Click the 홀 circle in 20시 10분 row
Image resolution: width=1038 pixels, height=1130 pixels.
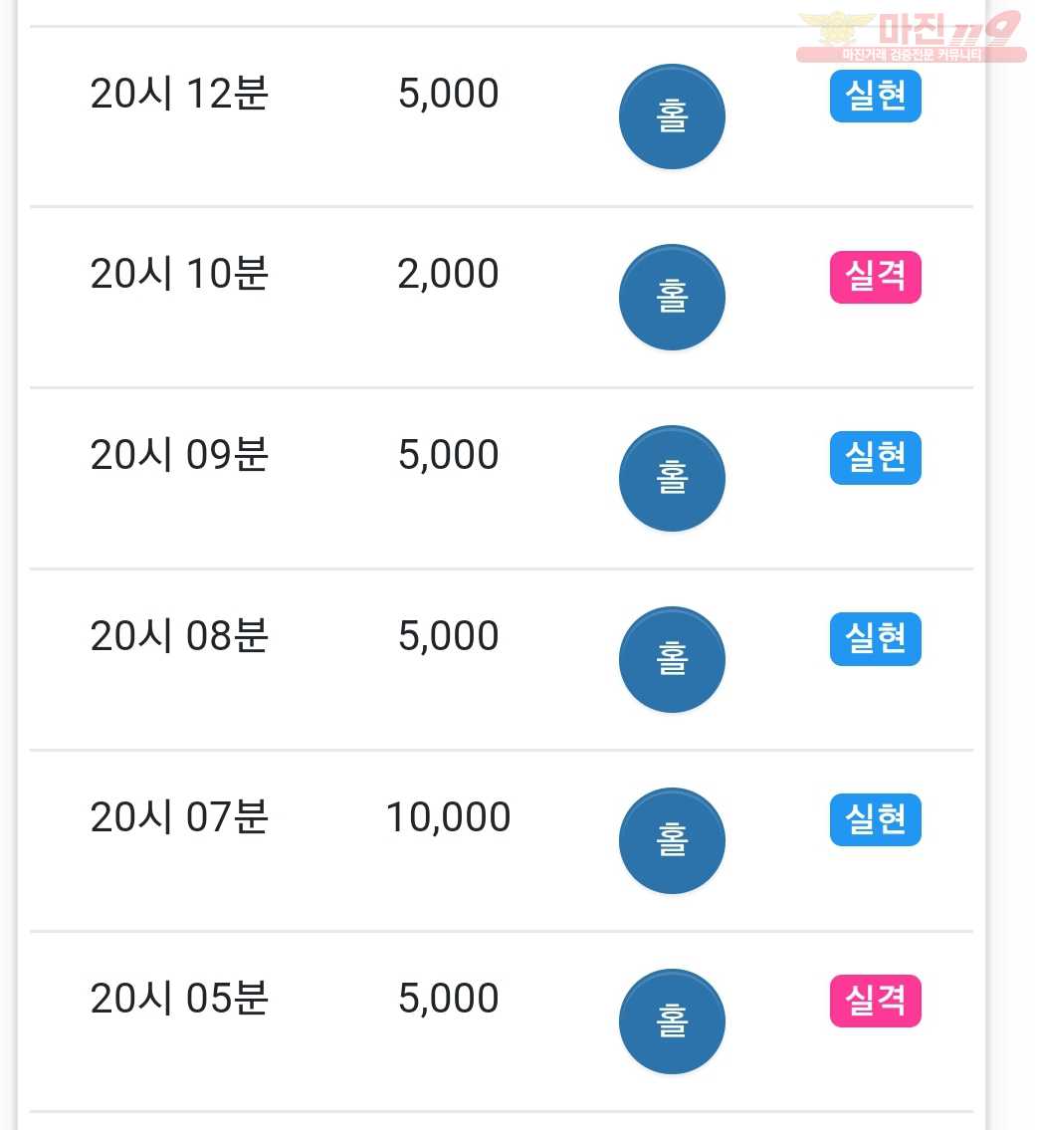pyautogui.click(x=672, y=297)
